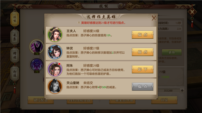The width and height of the screenshot is (202, 113).
Task: Open the help question mark icon
Action: (121, 6)
